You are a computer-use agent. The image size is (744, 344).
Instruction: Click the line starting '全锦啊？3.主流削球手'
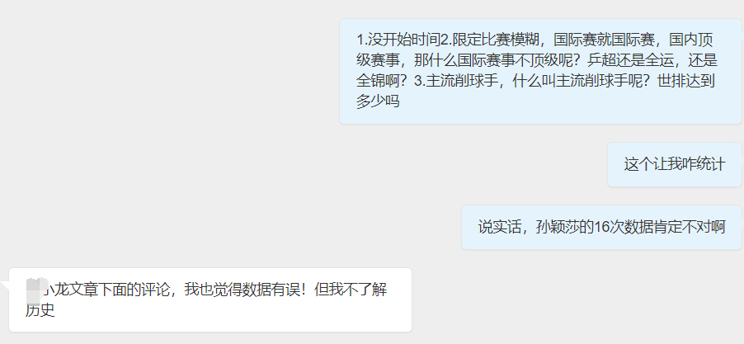coord(535,81)
